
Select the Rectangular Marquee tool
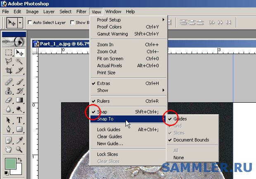click(8, 53)
